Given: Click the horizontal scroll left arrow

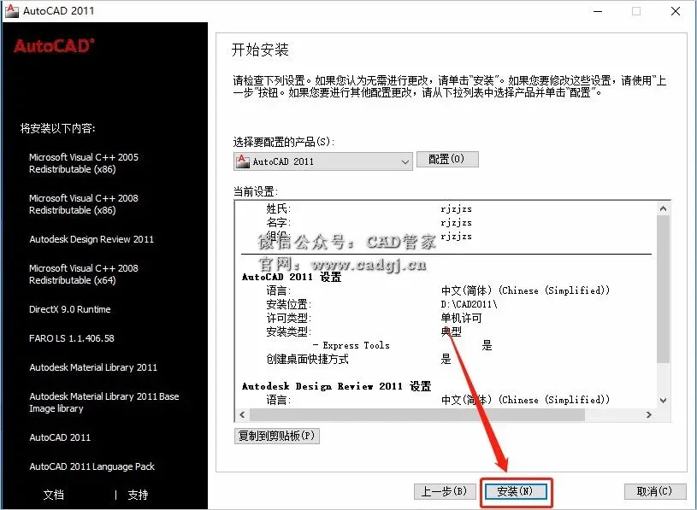Looking at the screenshot, I should pyautogui.click(x=242, y=414).
